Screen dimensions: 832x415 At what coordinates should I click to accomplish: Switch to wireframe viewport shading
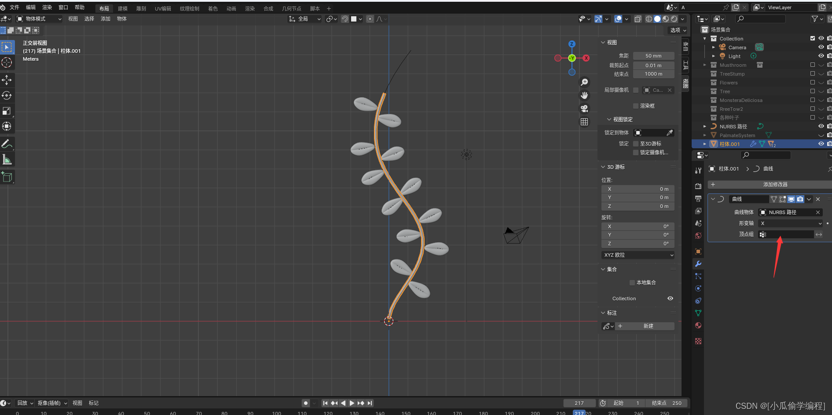click(x=649, y=19)
